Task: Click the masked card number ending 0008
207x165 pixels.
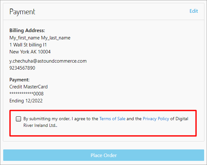Action: pos(26,94)
